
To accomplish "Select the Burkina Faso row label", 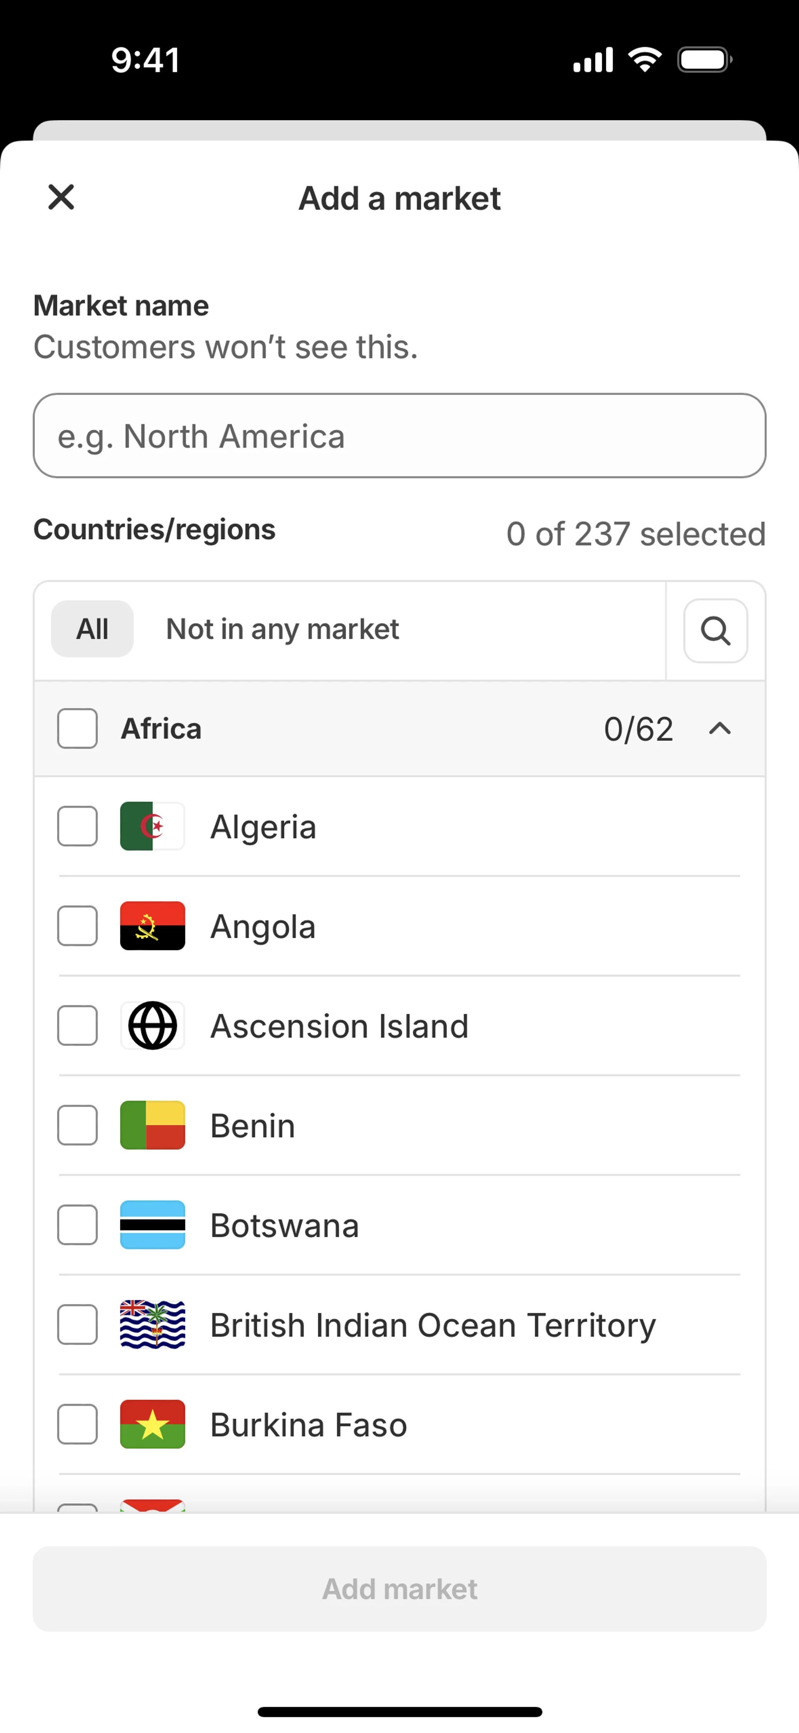I will click(x=309, y=1425).
